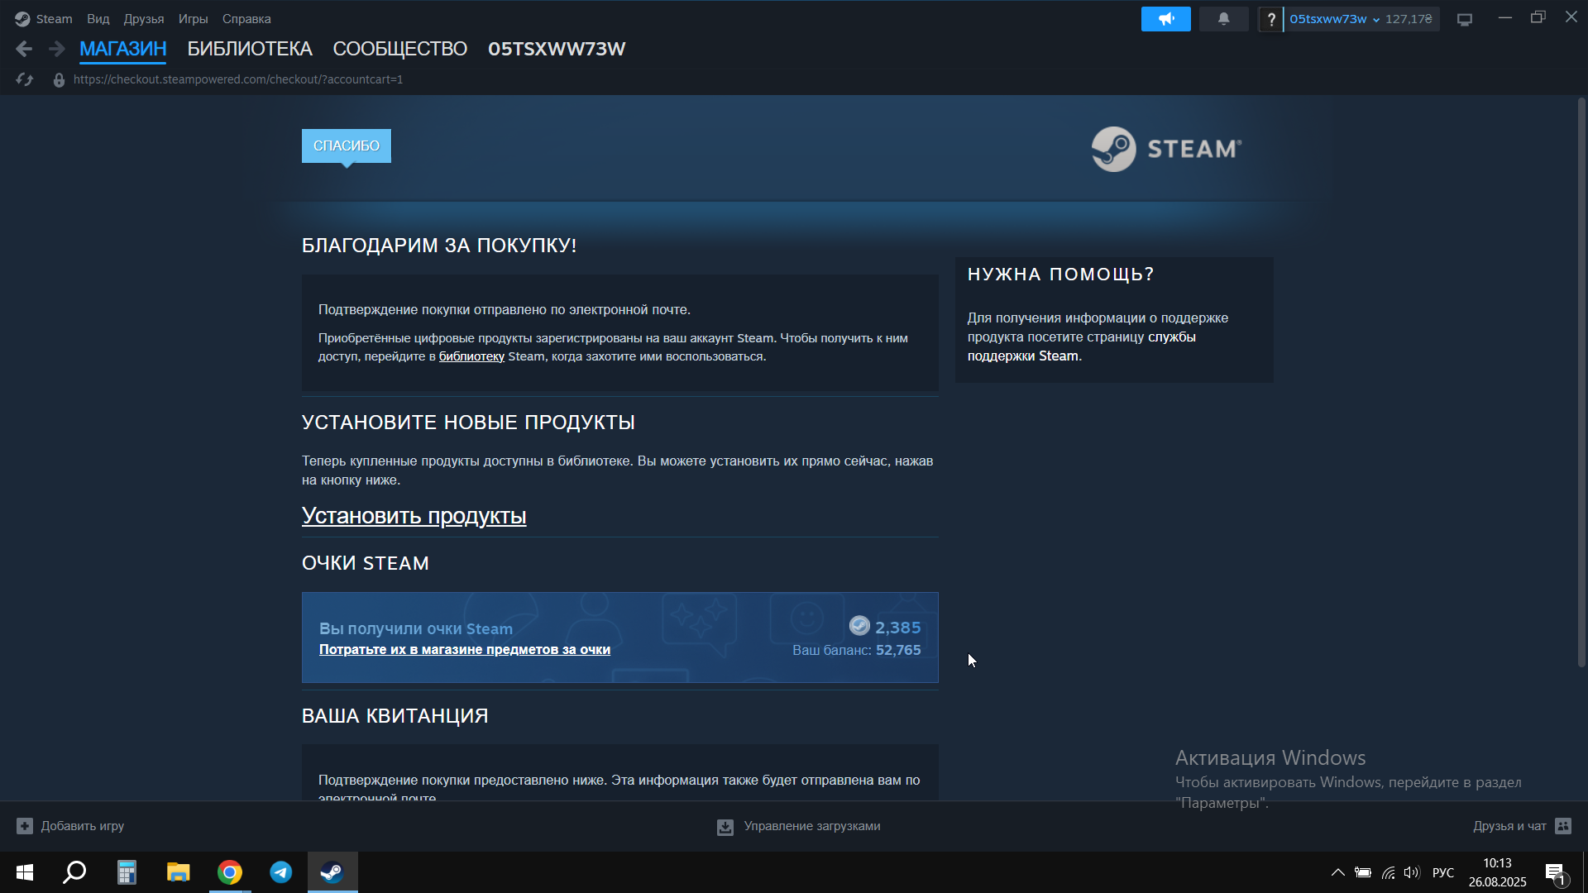This screenshot has height=893, width=1588.
Task: Reload the page with refresh icon
Action: pos(25,79)
